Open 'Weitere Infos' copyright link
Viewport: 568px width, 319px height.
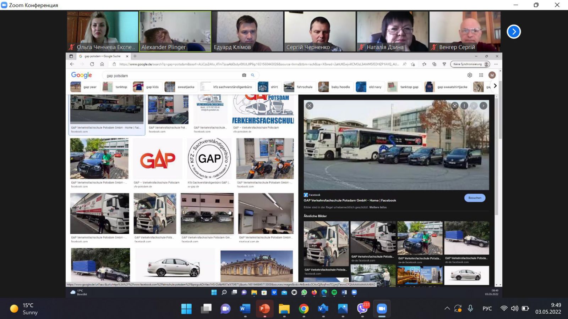[x=378, y=207]
